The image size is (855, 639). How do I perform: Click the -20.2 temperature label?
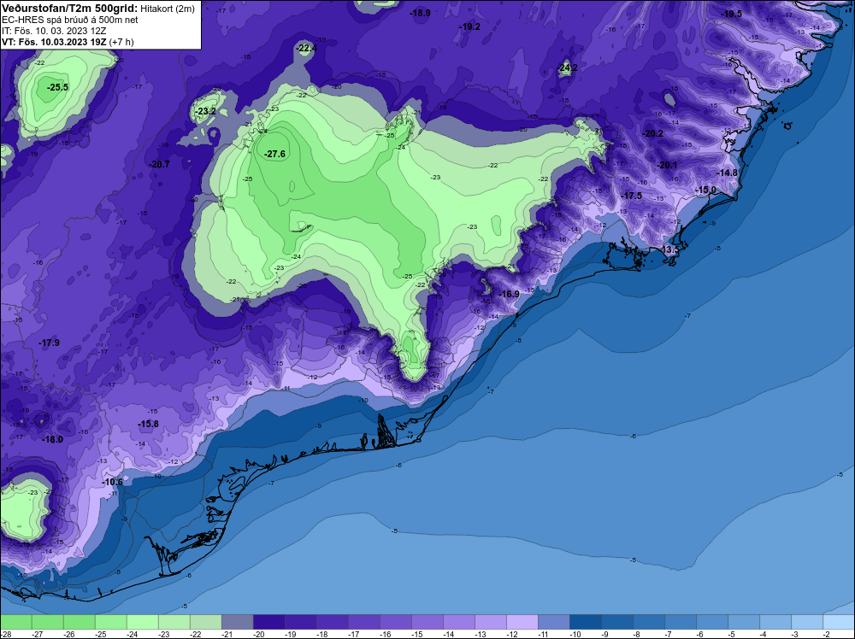[x=652, y=133]
